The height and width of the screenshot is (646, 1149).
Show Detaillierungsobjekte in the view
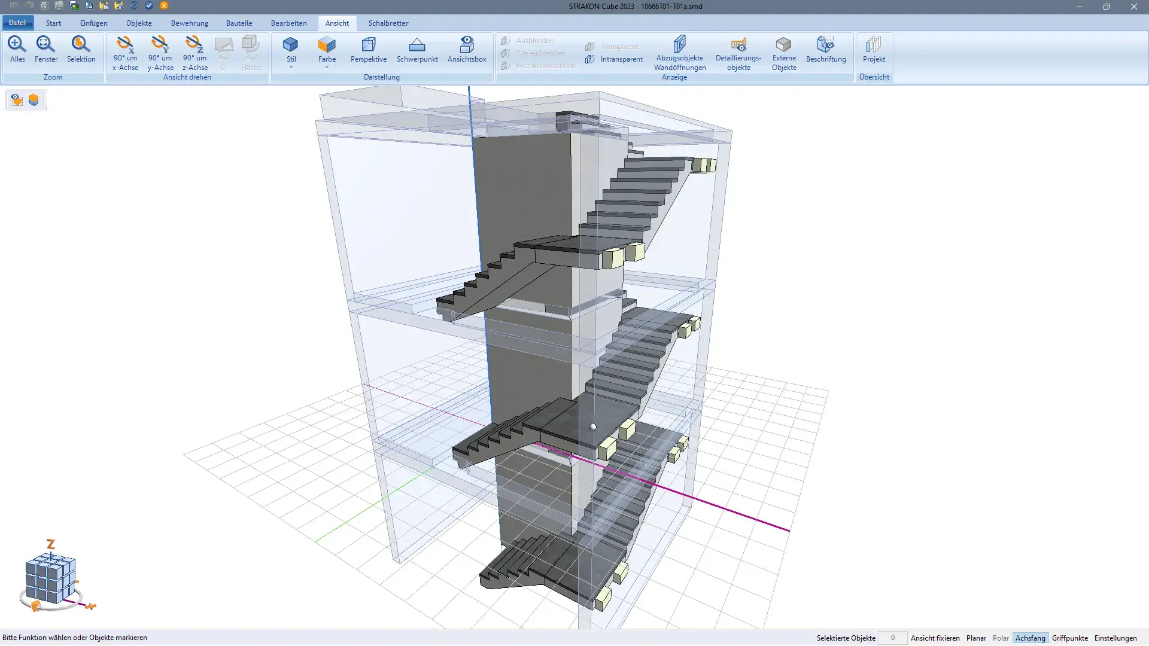point(738,45)
